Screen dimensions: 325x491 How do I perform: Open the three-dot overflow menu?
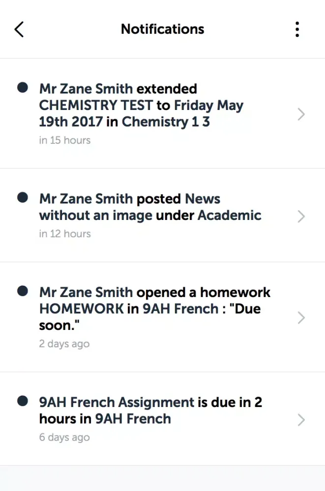click(x=297, y=29)
